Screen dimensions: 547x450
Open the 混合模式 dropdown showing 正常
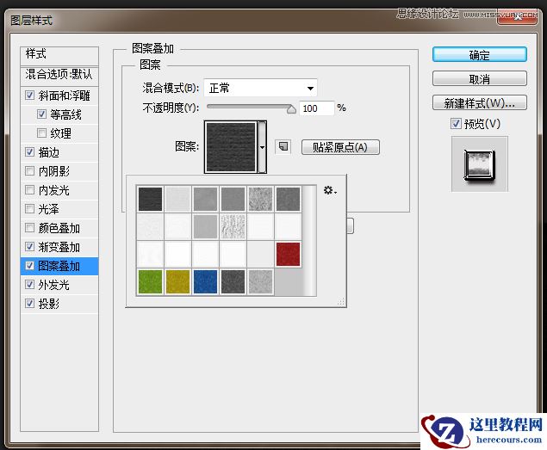261,88
